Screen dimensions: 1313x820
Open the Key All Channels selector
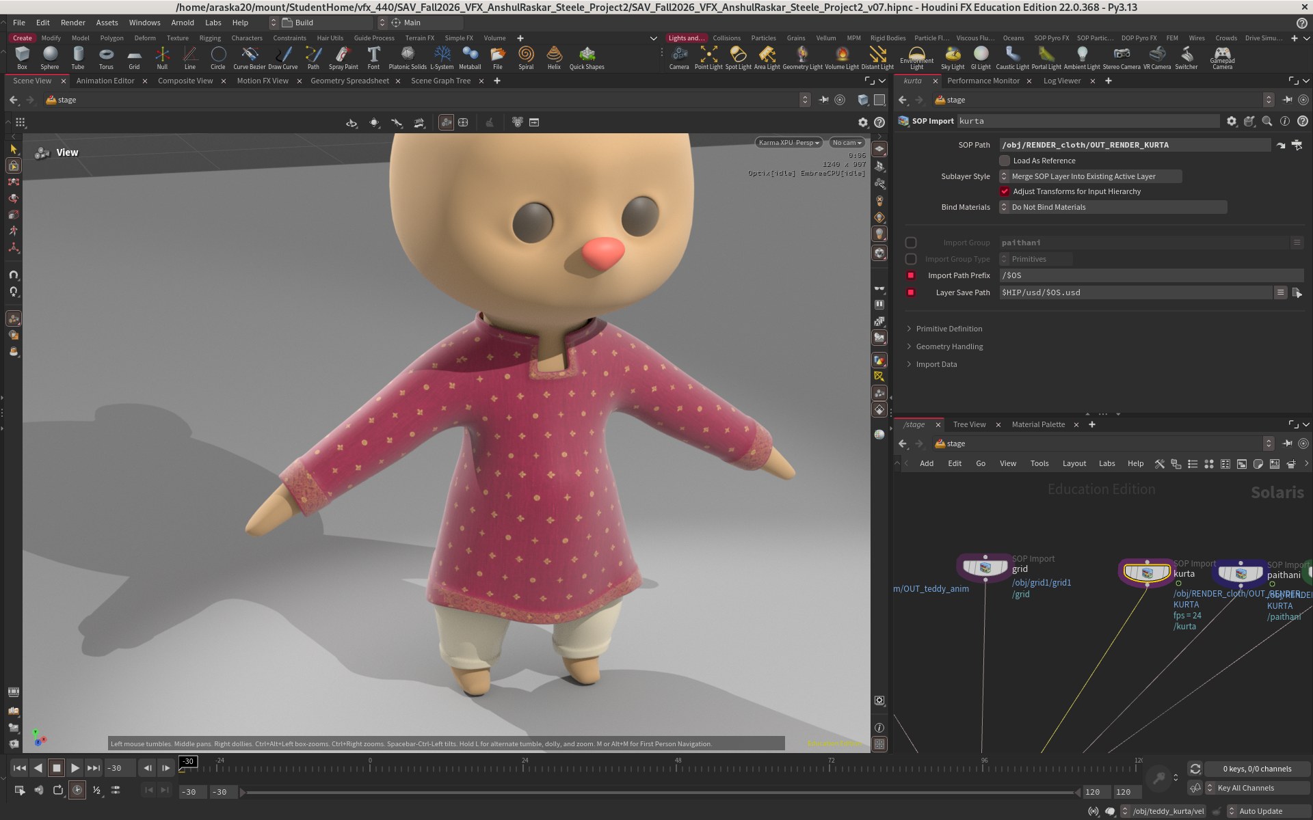(1257, 788)
